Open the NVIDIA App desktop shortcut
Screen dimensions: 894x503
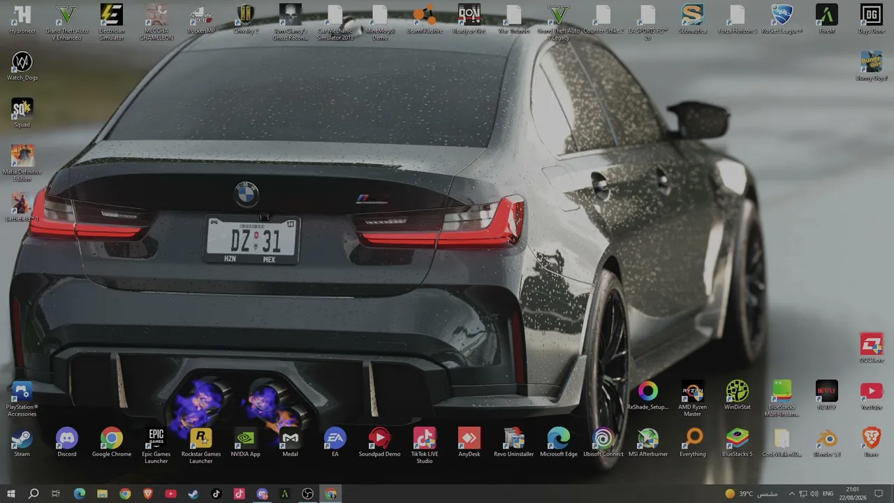click(246, 443)
